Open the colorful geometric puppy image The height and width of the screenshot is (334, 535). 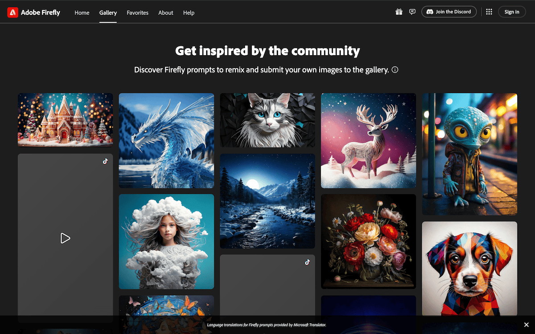(x=469, y=269)
